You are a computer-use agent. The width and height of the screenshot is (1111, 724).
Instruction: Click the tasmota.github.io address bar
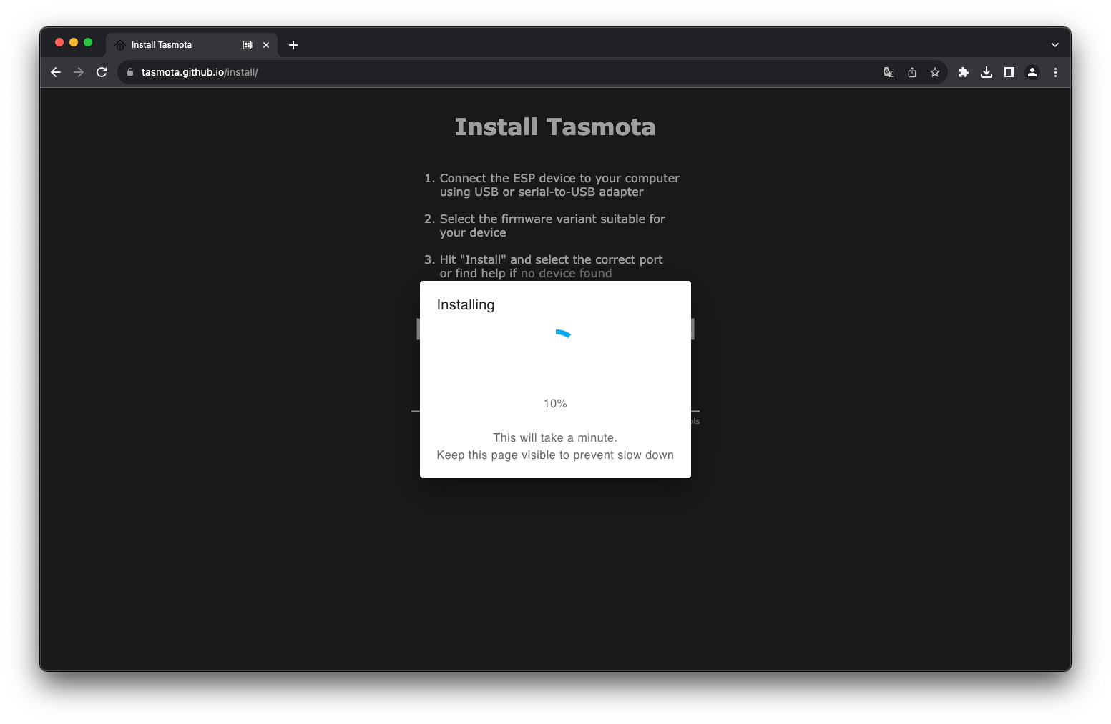coord(429,72)
